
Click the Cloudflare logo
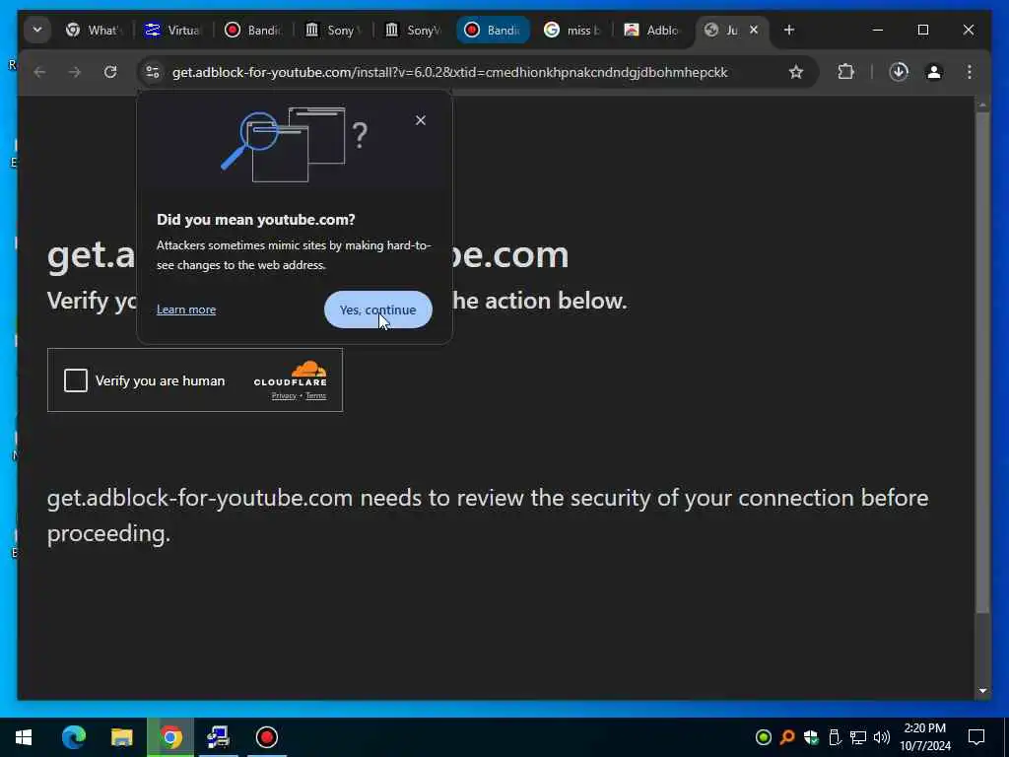point(291,374)
